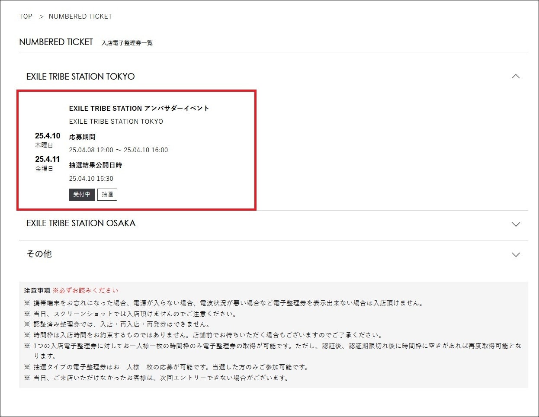Expand EXILE TRIBE STATION OSAKA chevron

[516, 224]
